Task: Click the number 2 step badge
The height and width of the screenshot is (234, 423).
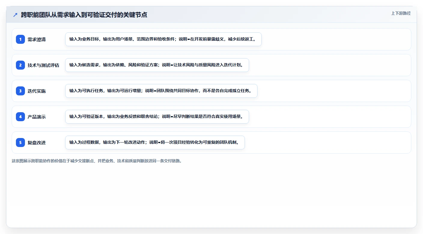Action: (x=20, y=65)
